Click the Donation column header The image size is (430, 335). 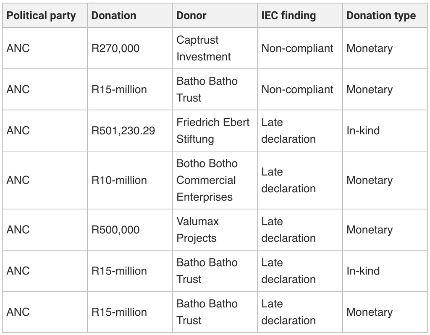[x=130, y=16]
